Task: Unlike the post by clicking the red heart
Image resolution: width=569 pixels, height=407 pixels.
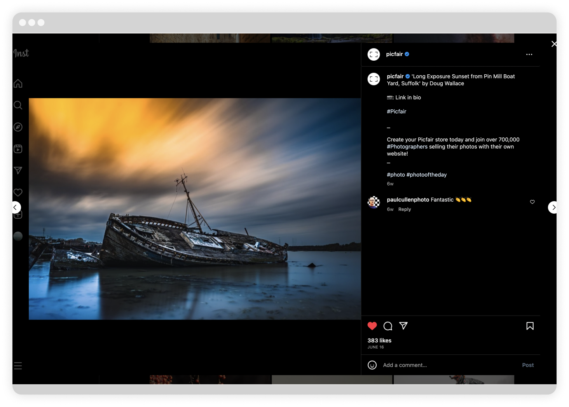Action: click(x=372, y=326)
